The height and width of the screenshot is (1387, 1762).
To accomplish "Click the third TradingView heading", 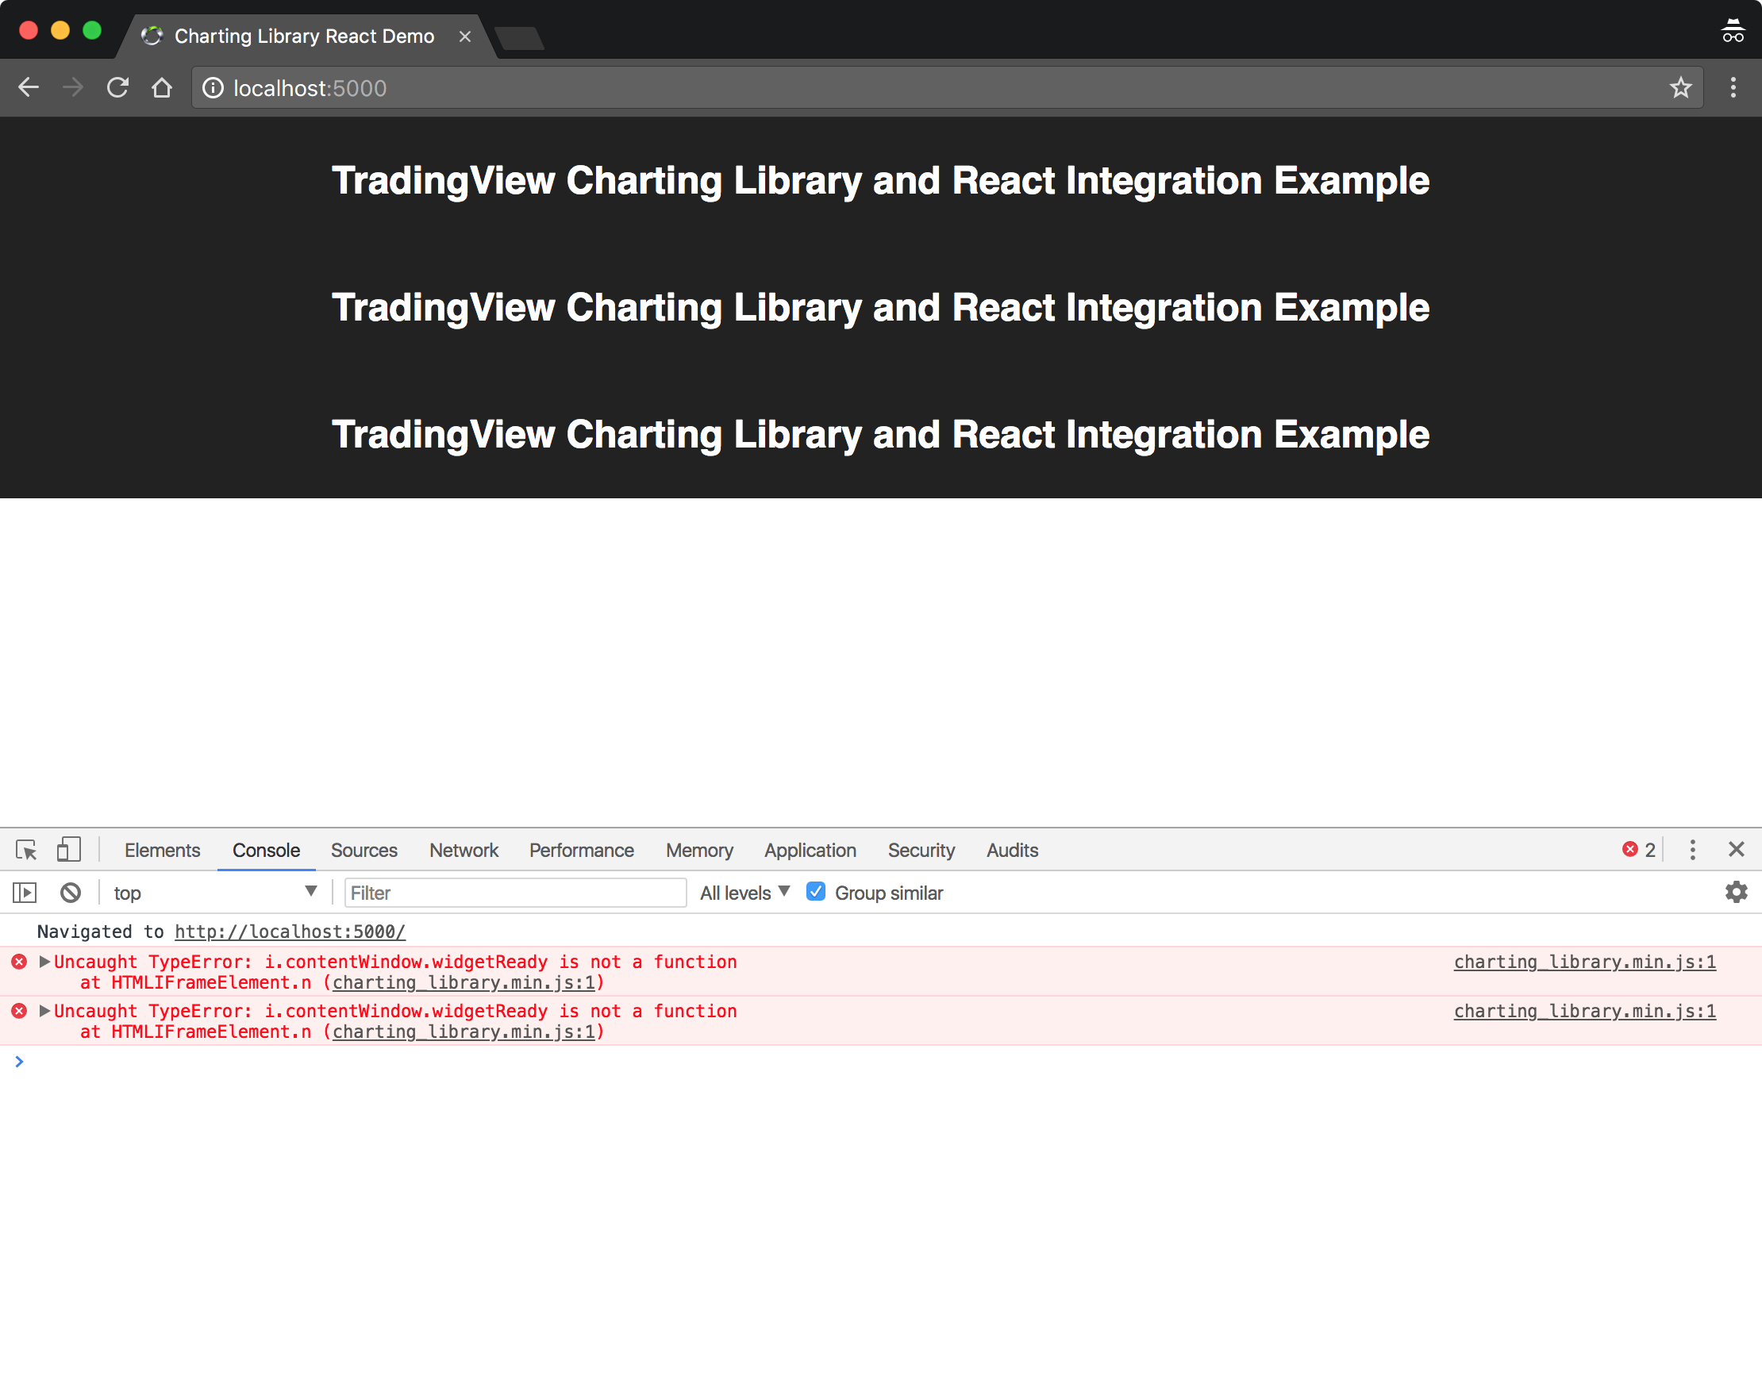I will [880, 435].
